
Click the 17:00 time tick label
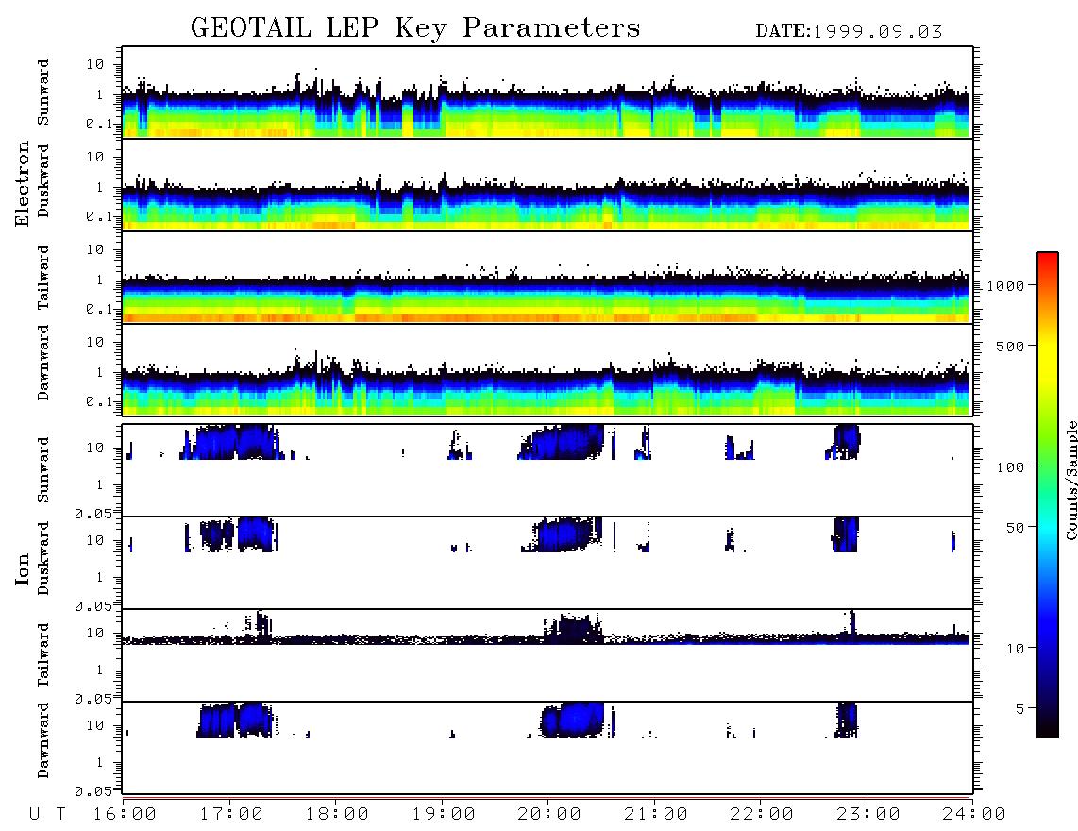click(231, 815)
